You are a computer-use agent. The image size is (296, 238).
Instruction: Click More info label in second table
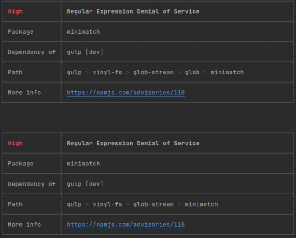tap(24, 225)
